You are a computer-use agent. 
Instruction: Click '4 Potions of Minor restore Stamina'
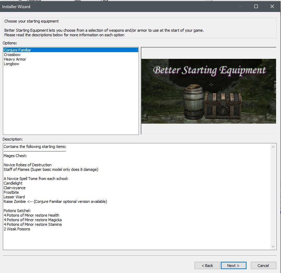click(33, 224)
